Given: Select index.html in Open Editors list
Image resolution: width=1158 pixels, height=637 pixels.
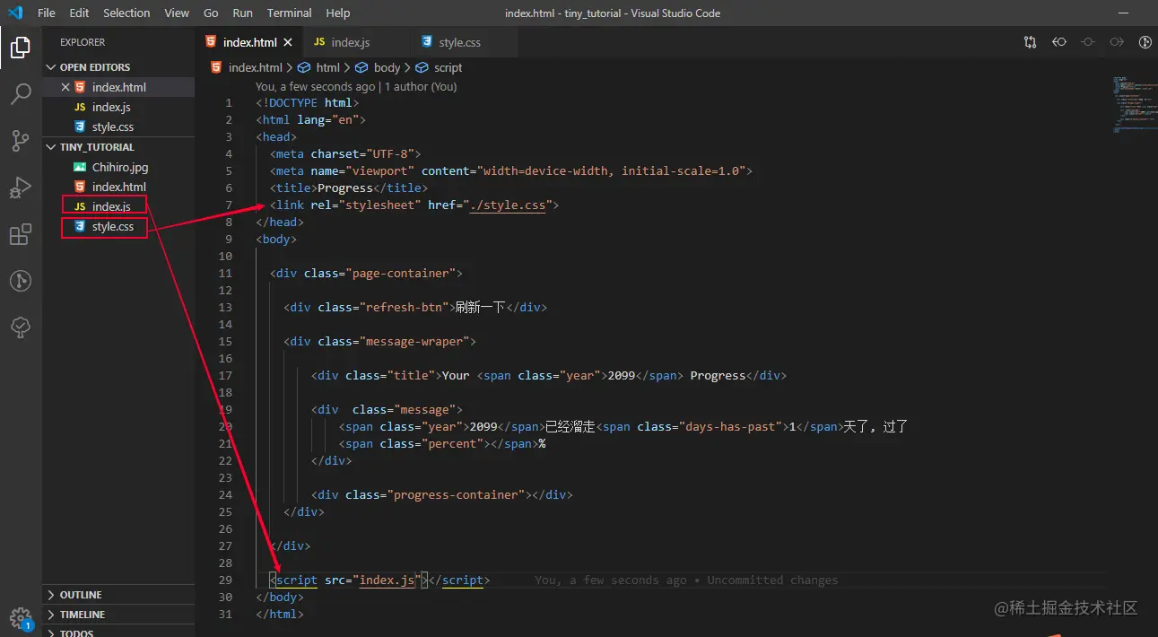Looking at the screenshot, I should 118,87.
